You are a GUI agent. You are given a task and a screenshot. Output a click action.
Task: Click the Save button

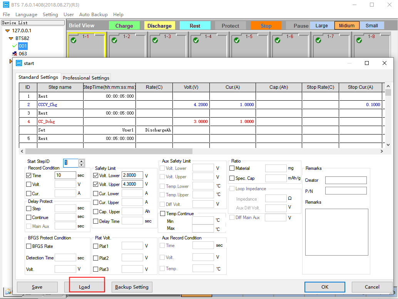pos(37,287)
